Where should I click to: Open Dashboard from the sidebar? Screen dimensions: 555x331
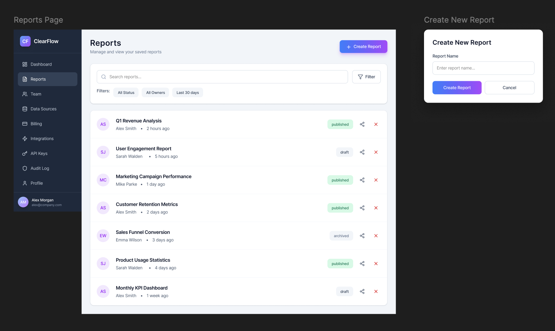click(x=48, y=64)
